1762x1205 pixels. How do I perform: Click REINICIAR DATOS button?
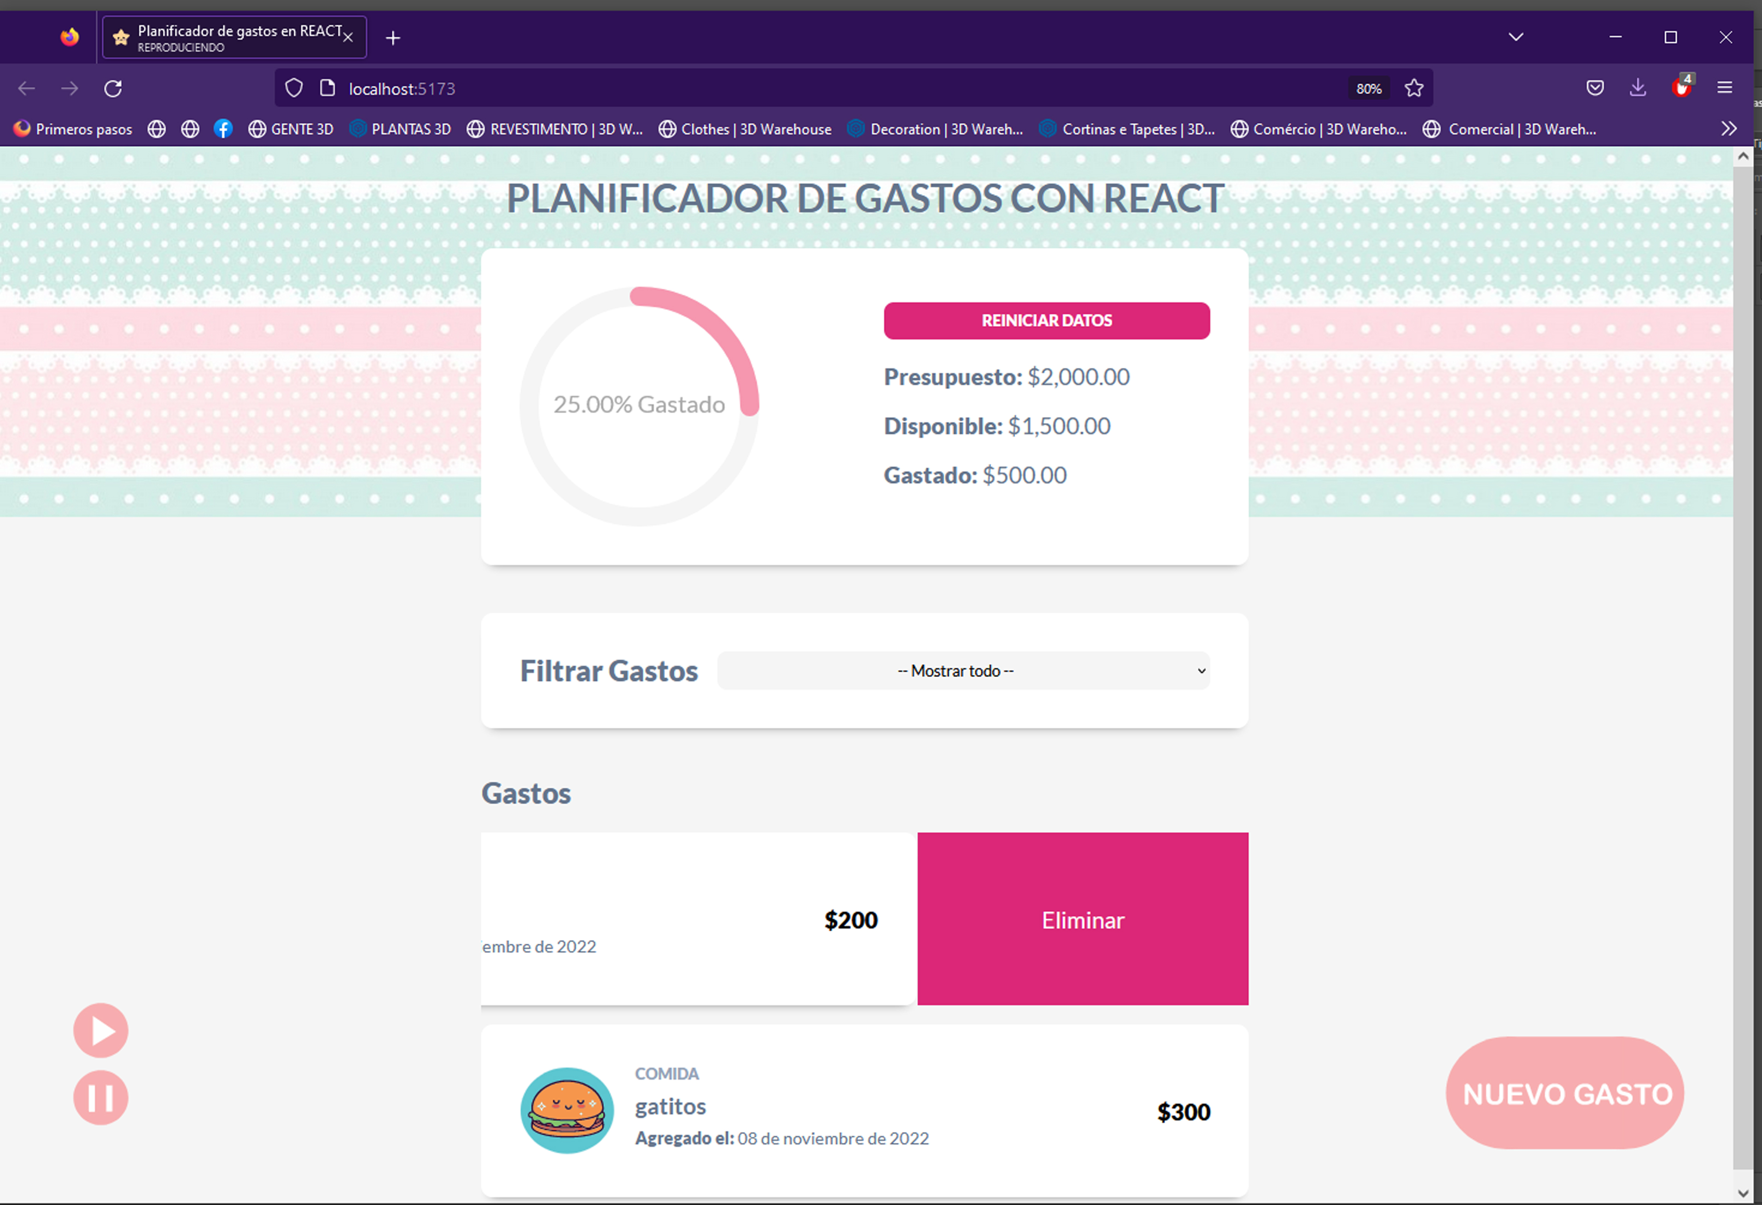click(x=1046, y=321)
